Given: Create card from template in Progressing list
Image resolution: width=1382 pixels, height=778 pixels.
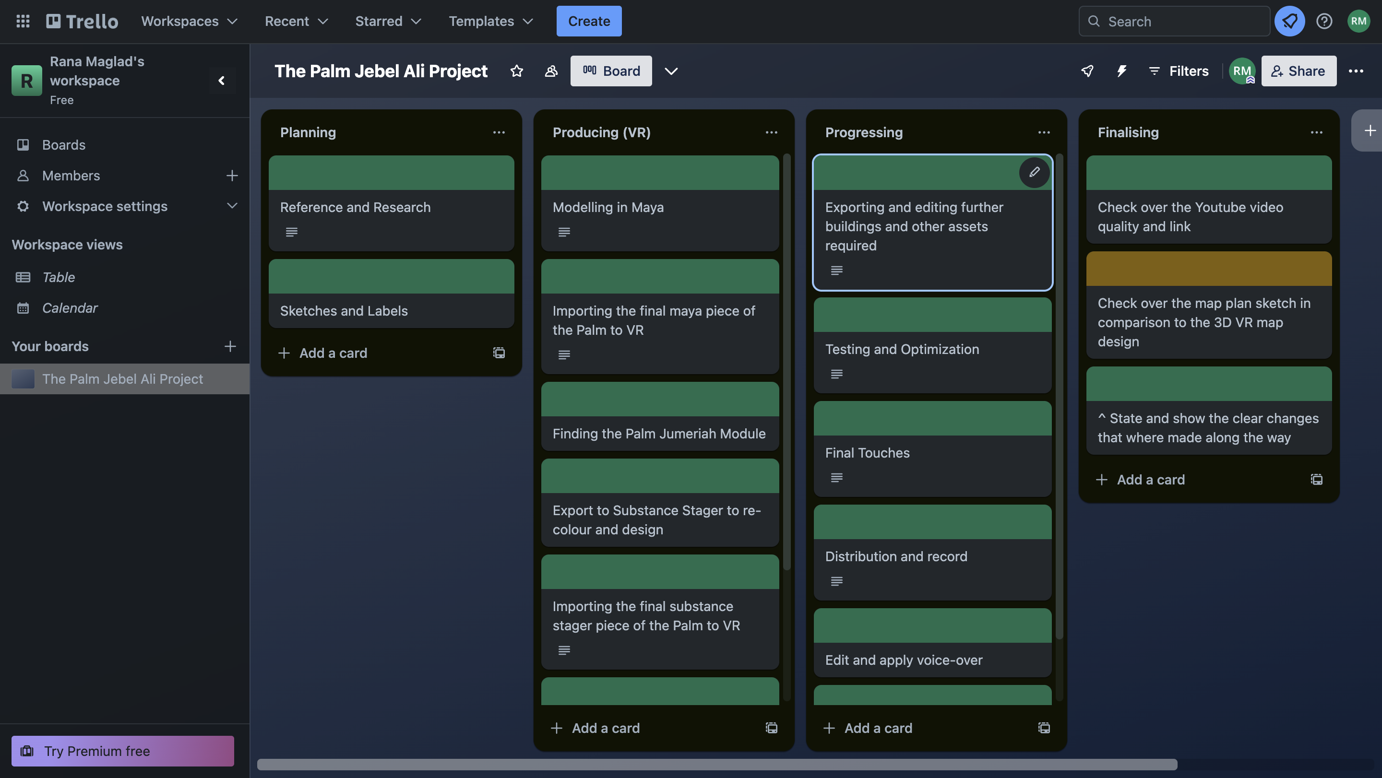Looking at the screenshot, I should coord(1044,728).
